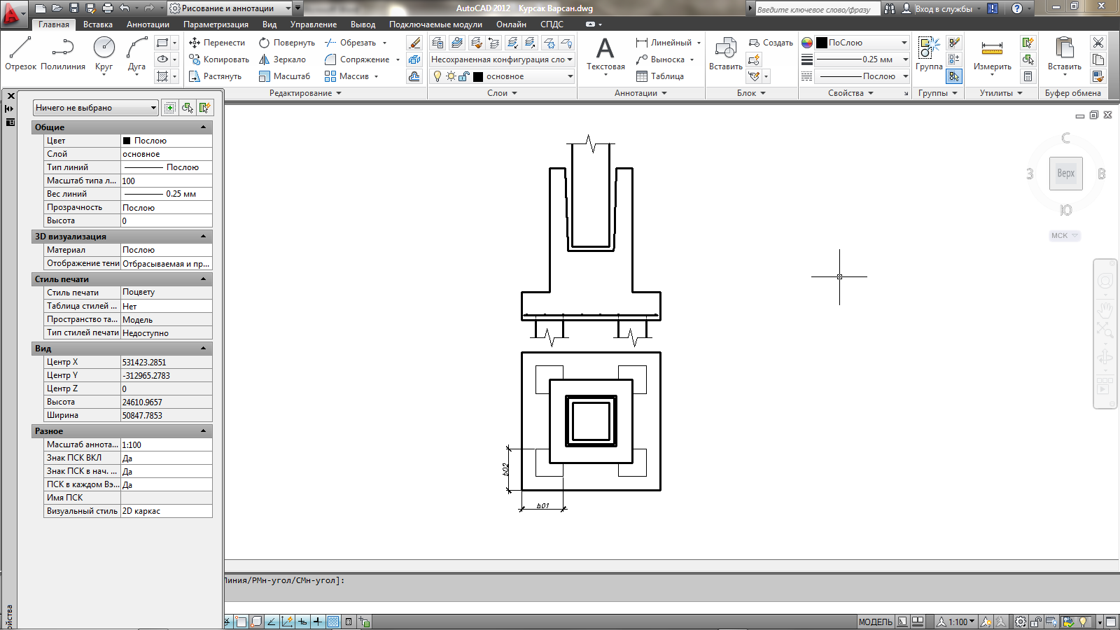Open the layer state configuration dropdown
This screenshot has height=630, width=1120.
pyautogui.click(x=502, y=59)
